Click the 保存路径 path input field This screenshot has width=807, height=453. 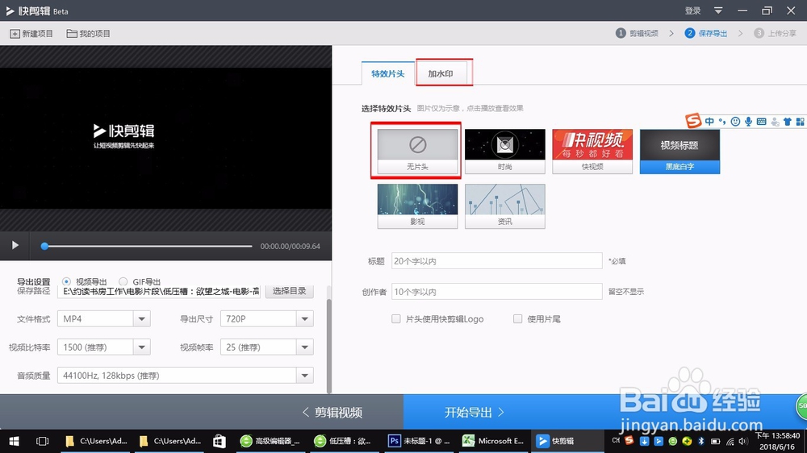pyautogui.click(x=159, y=292)
